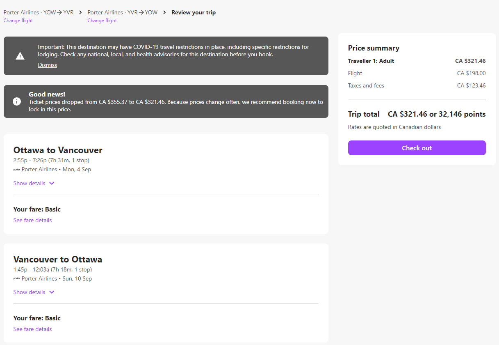This screenshot has width=499, height=345.
Task: Click breadcrumb chevron before Review your trip
Action: pos(164,12)
